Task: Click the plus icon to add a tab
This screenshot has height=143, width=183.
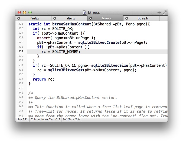Action: pos(159,12)
